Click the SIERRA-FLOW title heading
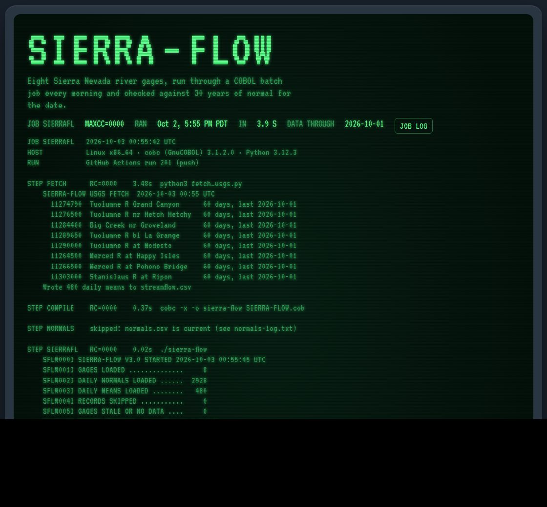 coord(149,50)
